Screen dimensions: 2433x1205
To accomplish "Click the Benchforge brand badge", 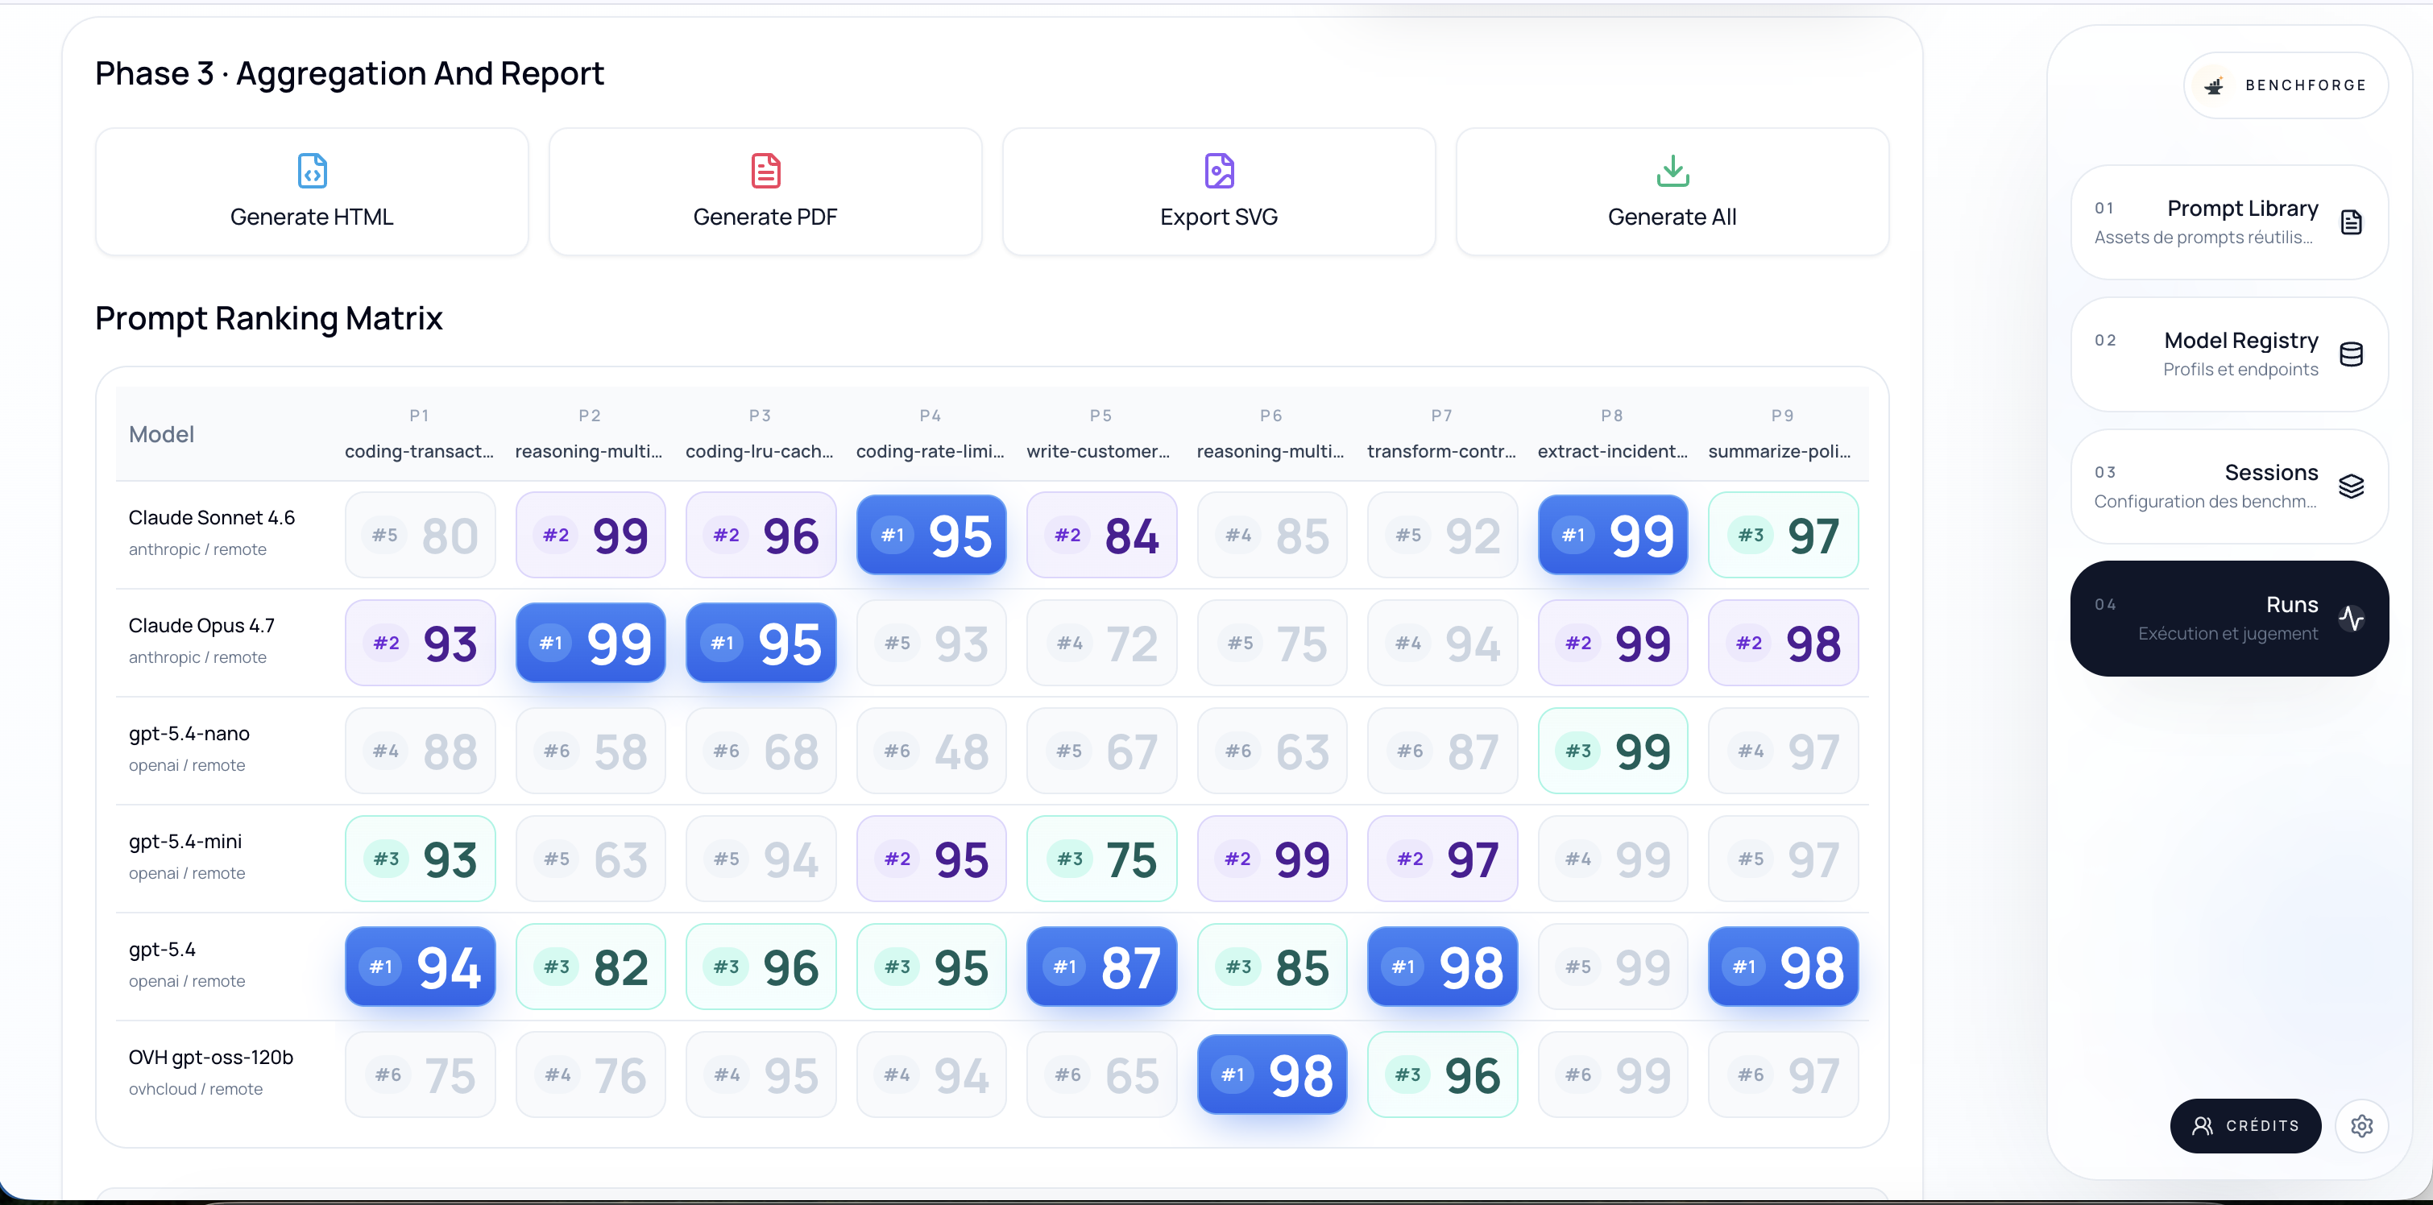I will point(2286,86).
